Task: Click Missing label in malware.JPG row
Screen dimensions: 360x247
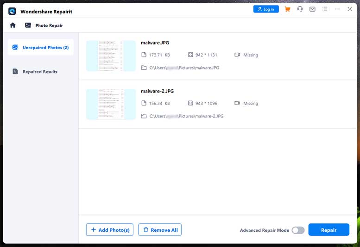Action: (251, 55)
